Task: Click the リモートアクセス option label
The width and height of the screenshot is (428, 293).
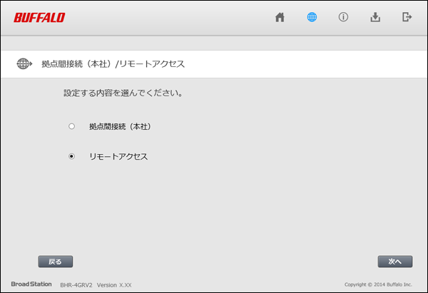Action: (118, 156)
